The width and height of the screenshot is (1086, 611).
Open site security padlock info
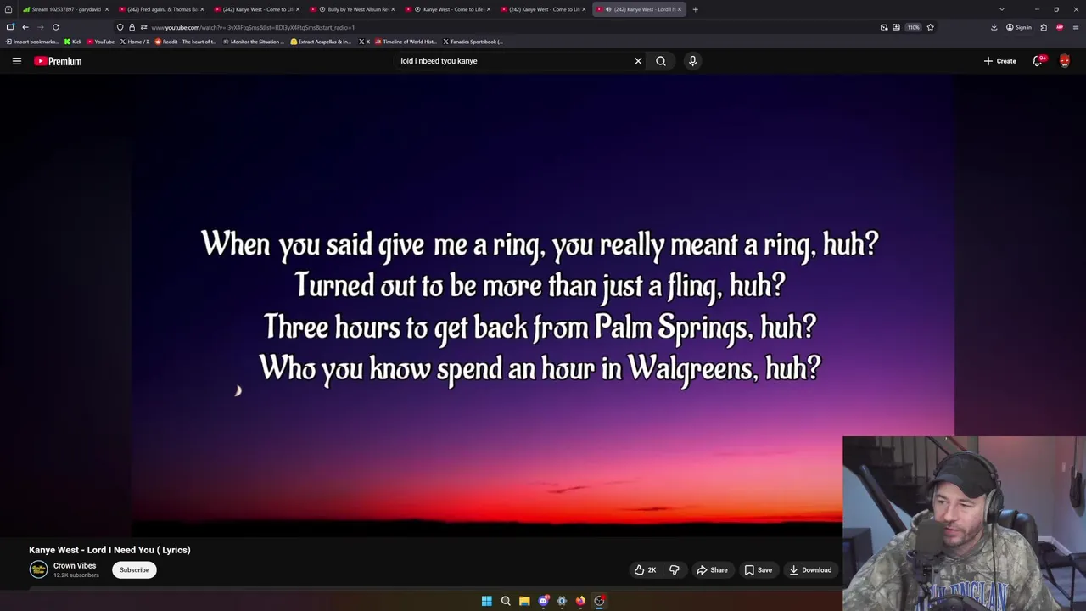pos(132,27)
